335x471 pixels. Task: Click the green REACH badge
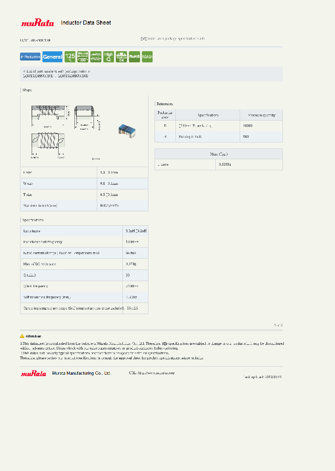147,57
